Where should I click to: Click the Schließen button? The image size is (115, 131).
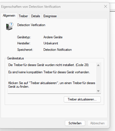(75, 123)
